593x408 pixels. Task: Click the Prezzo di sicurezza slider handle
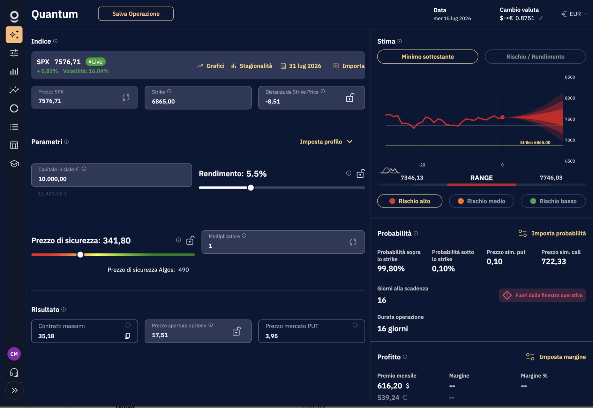pyautogui.click(x=81, y=255)
